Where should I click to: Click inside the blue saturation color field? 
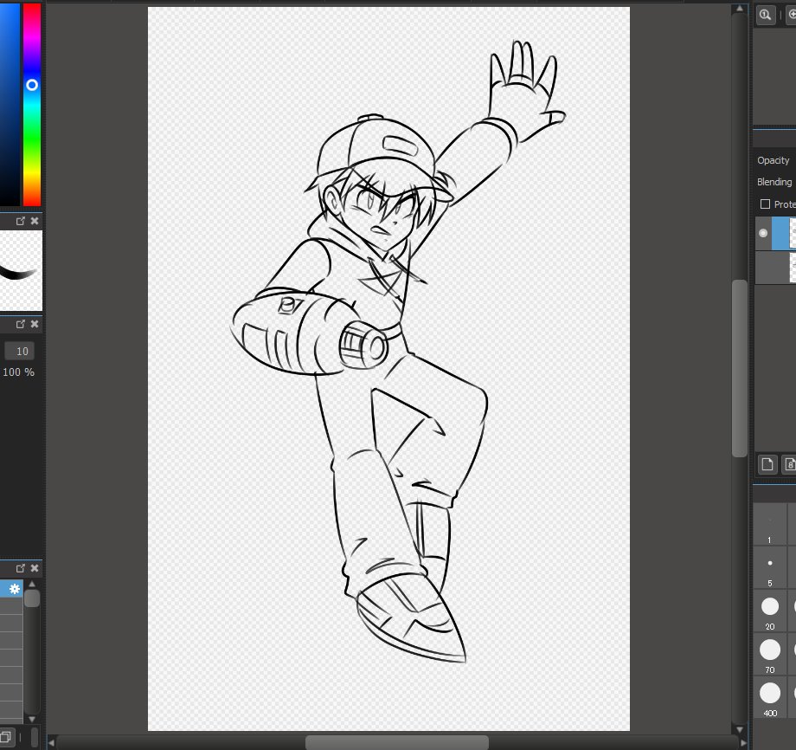(10, 104)
